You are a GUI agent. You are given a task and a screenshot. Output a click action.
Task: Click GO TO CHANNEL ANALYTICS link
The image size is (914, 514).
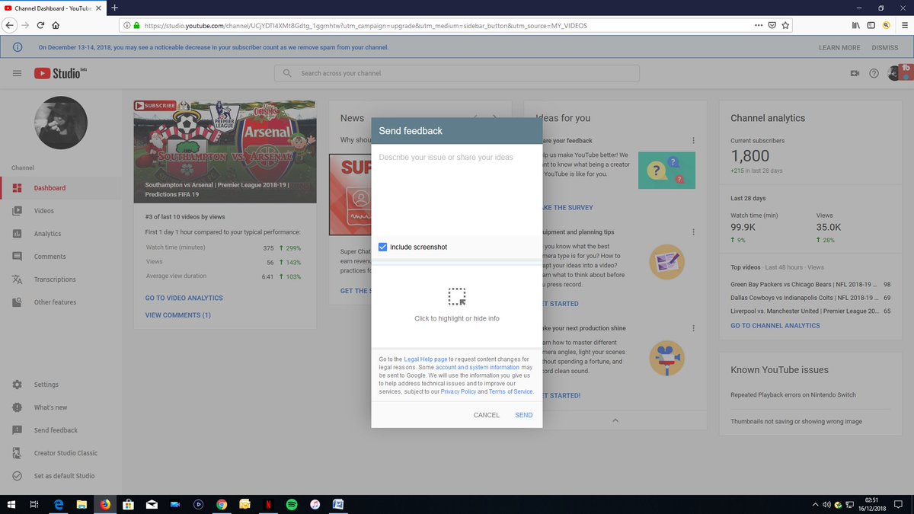click(x=775, y=325)
